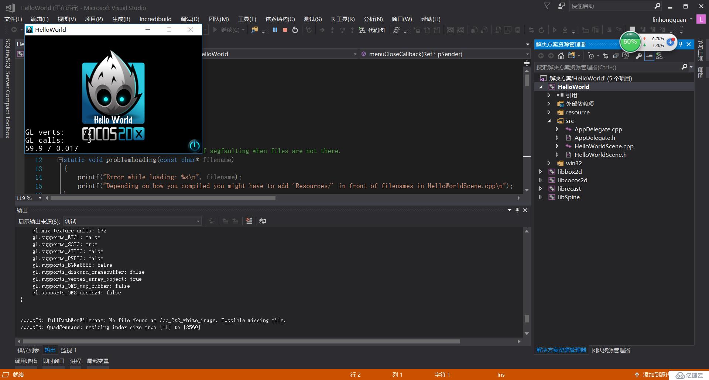709x380 pixels.
Task: Open the 调试(D) menu
Action: click(x=190, y=19)
